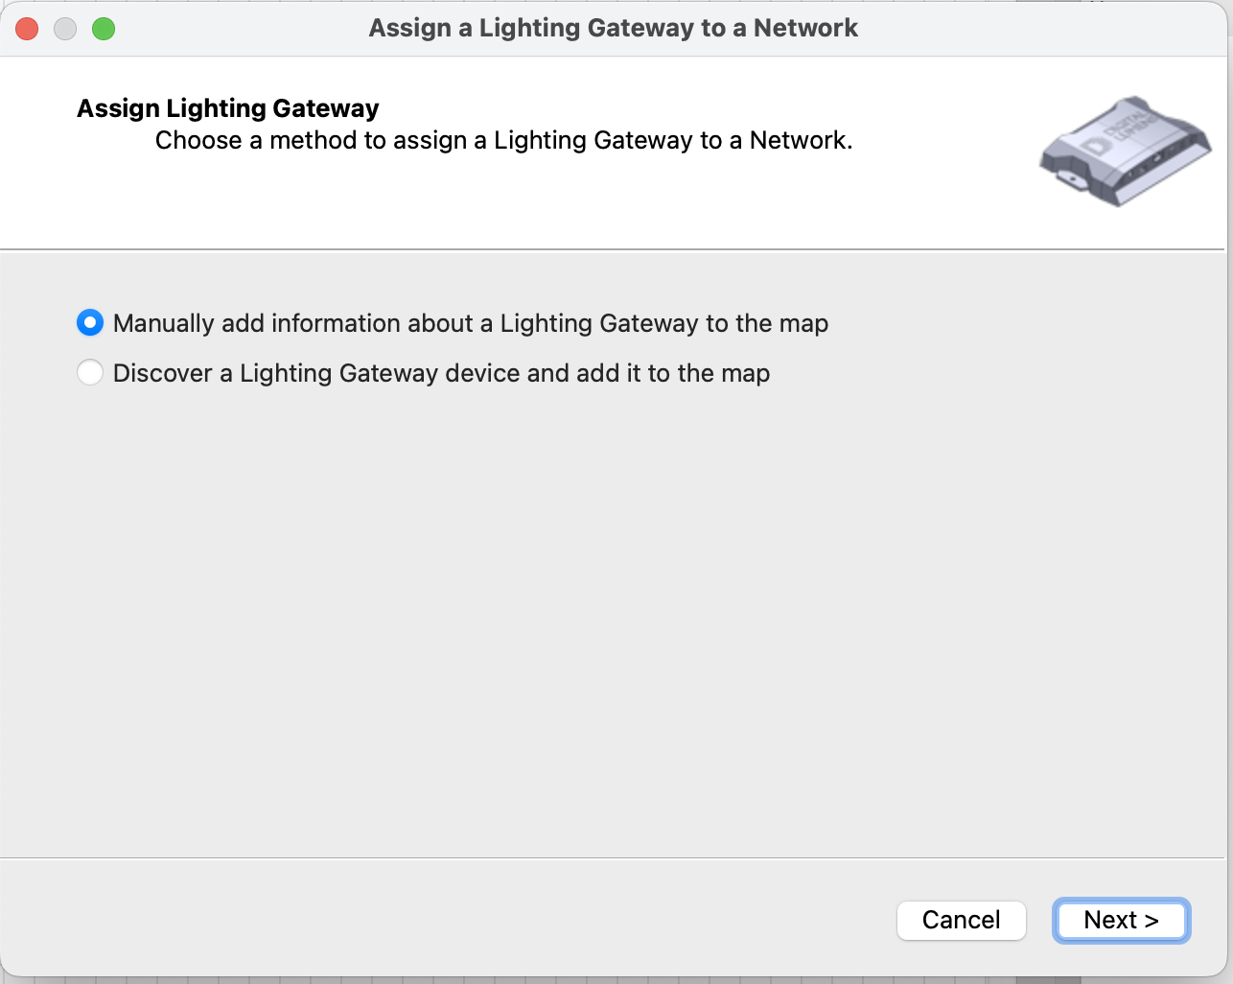Click the words 'to the map' in Discover option

click(x=709, y=373)
